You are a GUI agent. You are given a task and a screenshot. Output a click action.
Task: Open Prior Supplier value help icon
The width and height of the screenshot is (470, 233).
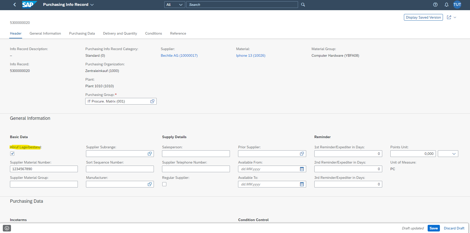(302, 154)
